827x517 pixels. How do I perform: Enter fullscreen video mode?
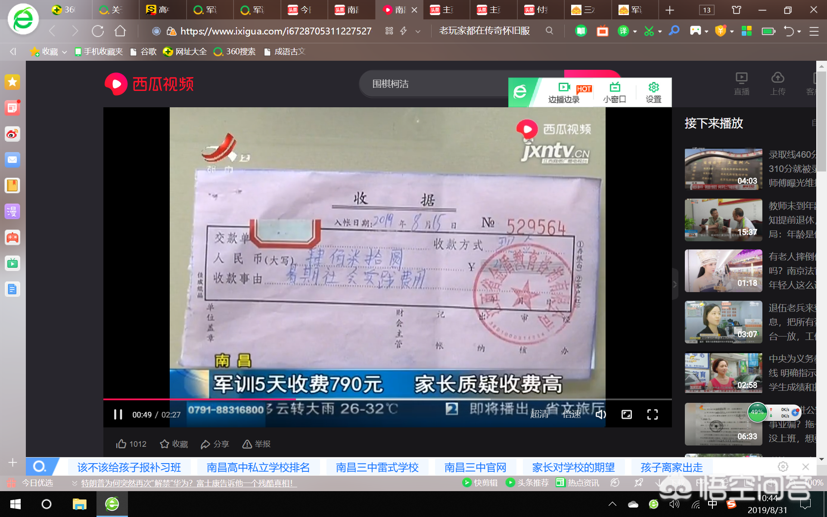[652, 414]
